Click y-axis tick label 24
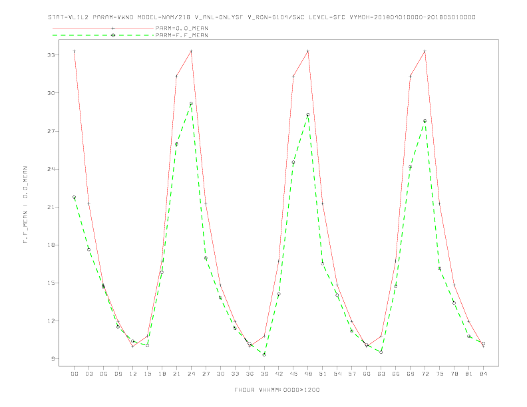Image resolution: width=527 pixels, height=407 pixels. [x=51, y=169]
